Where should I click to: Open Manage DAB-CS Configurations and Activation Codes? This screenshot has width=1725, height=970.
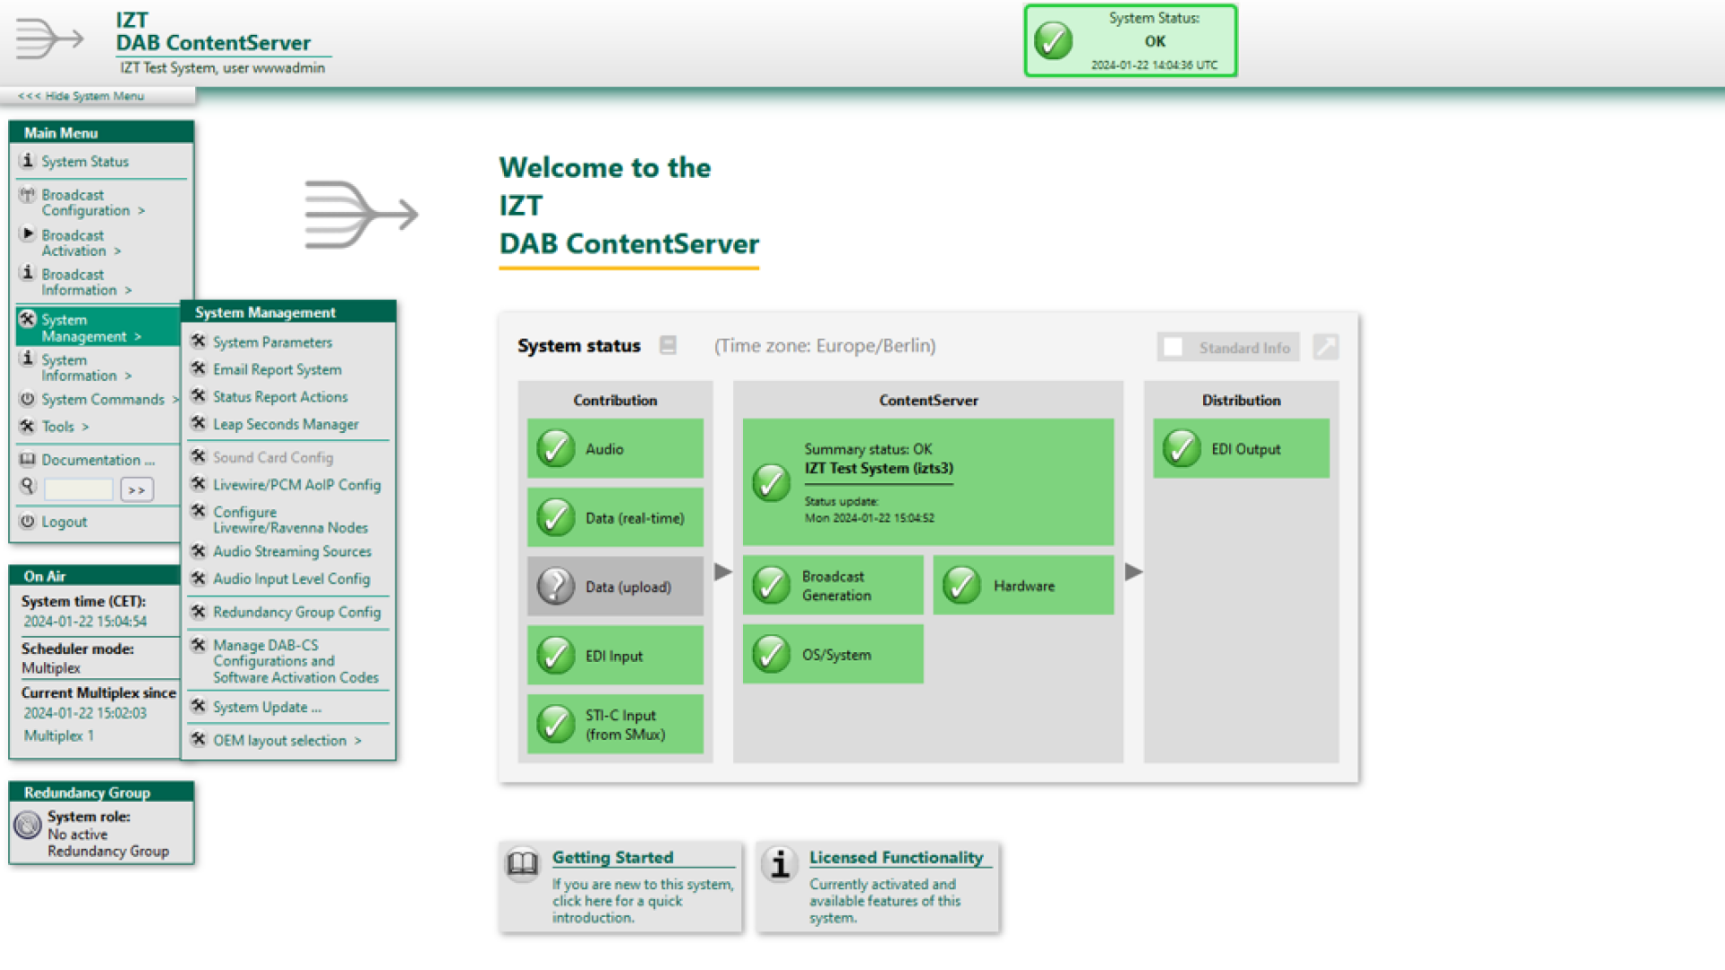coord(296,661)
